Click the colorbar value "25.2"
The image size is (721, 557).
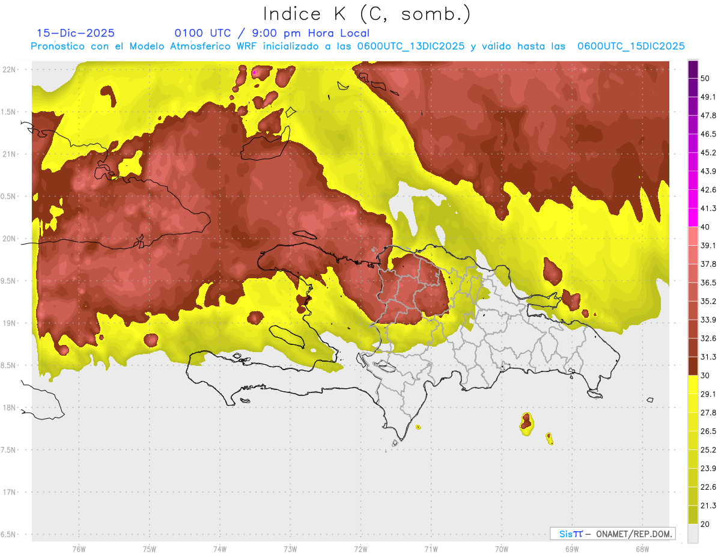click(708, 449)
